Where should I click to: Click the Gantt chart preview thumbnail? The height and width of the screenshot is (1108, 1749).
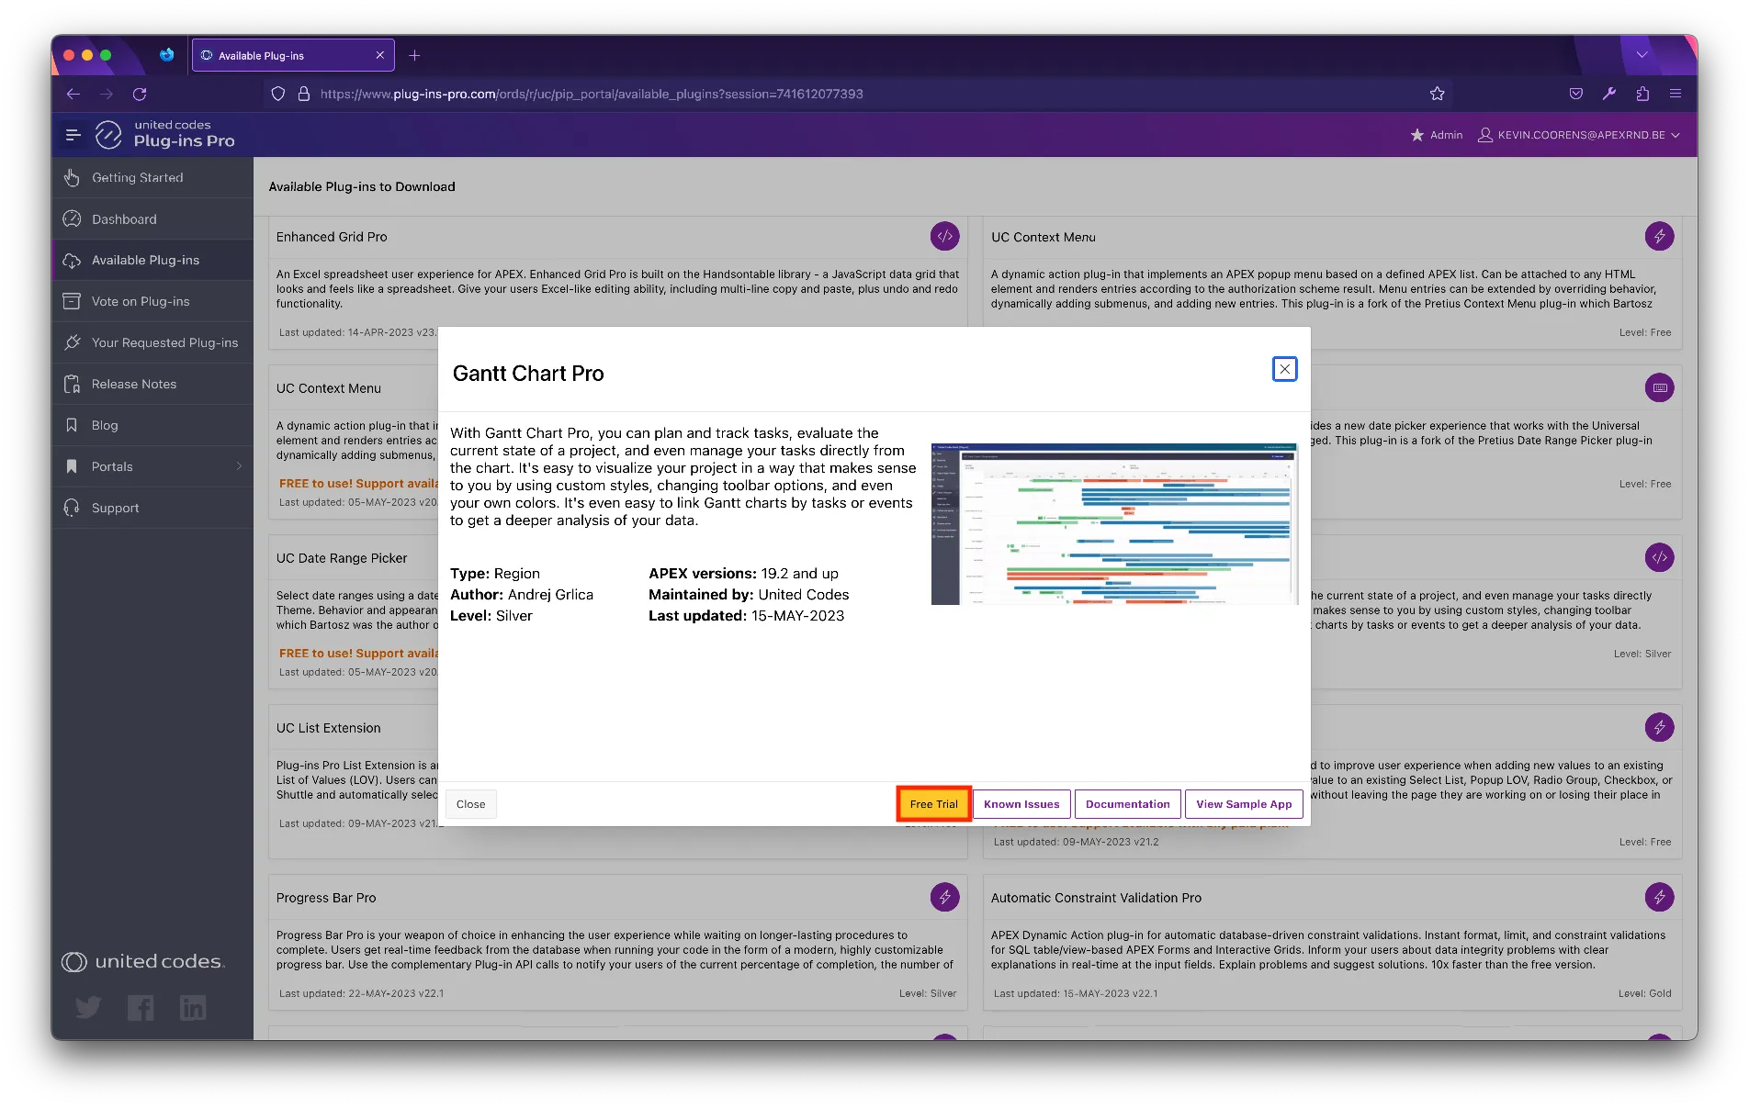click(x=1113, y=523)
